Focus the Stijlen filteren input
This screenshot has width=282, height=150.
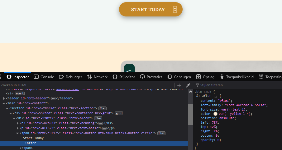(237, 85)
